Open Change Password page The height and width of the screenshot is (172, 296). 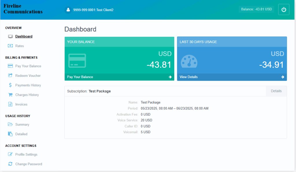click(x=29, y=164)
